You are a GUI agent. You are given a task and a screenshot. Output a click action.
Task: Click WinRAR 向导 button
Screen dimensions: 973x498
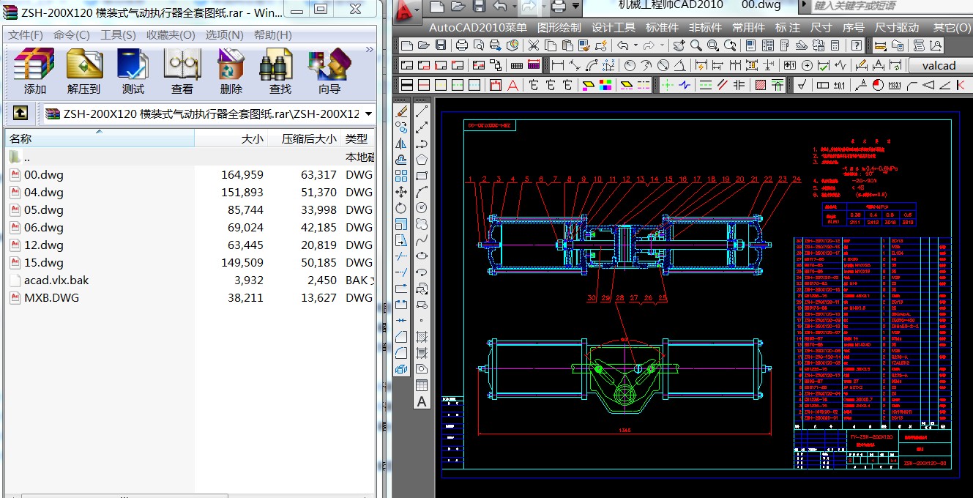tap(329, 71)
